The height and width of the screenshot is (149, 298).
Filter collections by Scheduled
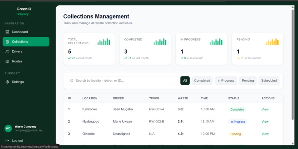(269, 81)
